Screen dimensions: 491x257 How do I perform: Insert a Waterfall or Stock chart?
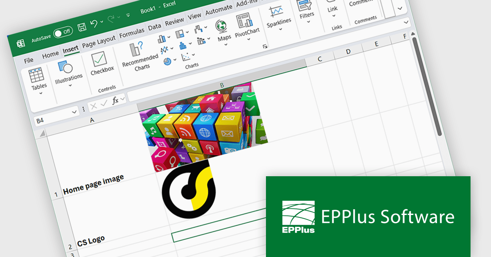198,29
